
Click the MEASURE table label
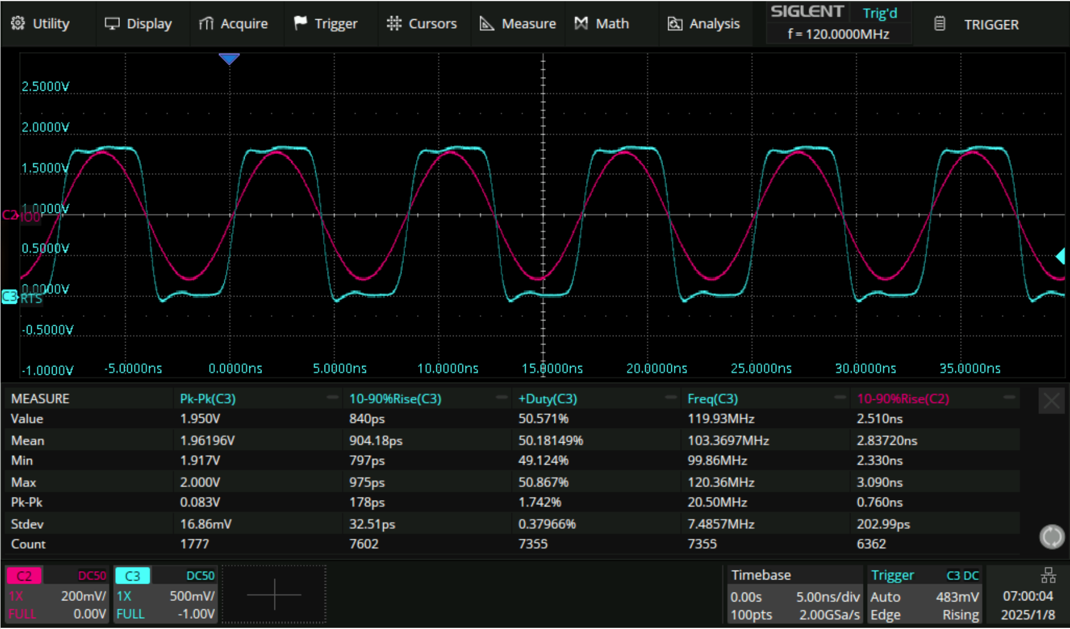pos(40,399)
